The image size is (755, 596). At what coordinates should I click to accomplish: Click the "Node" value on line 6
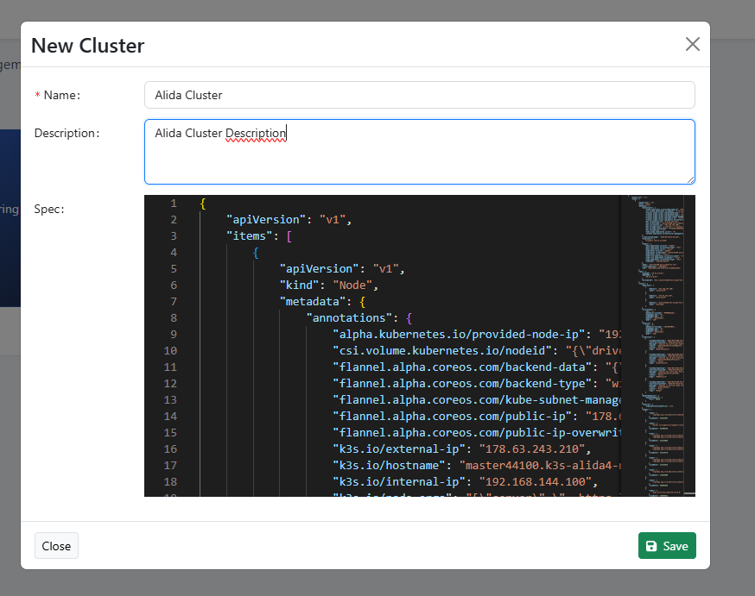click(353, 285)
